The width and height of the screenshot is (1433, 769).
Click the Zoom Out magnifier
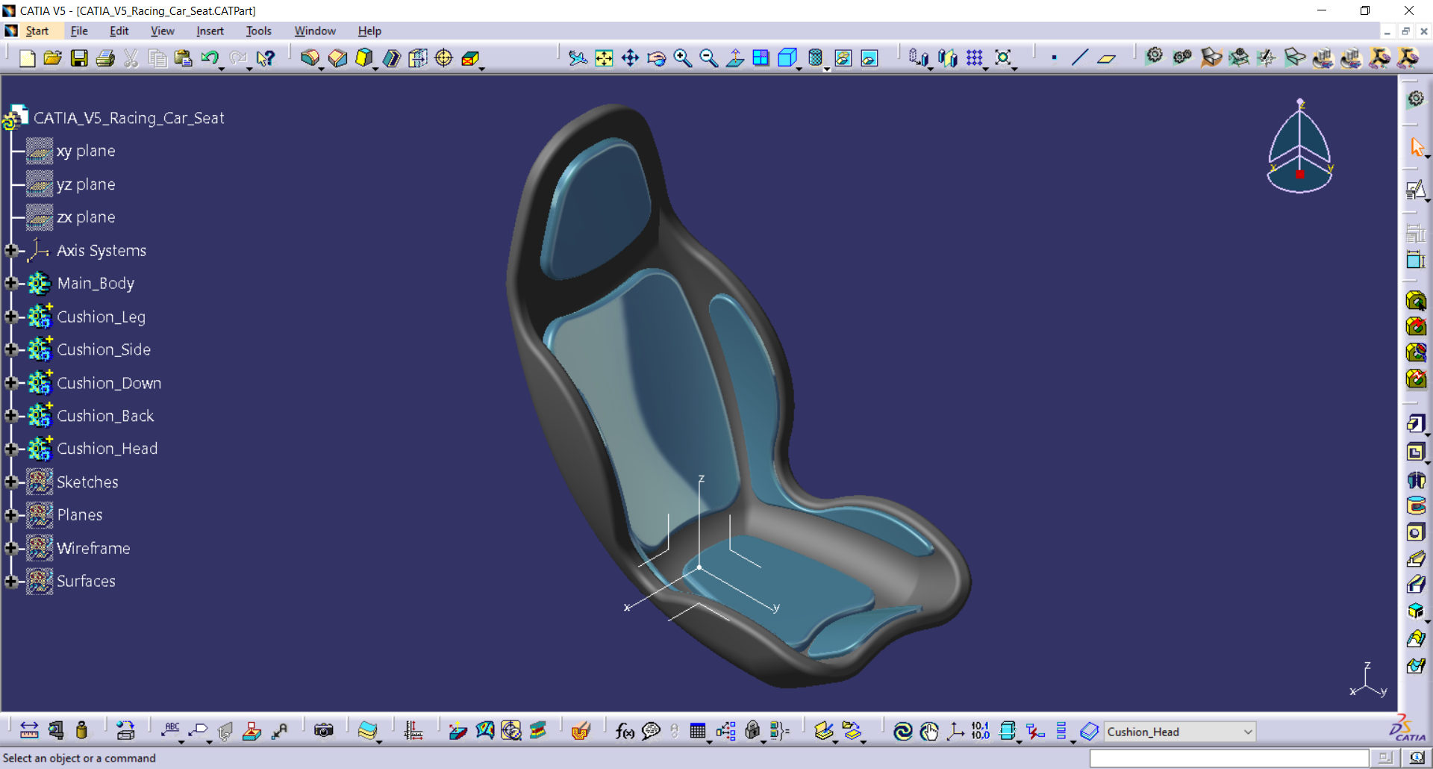point(709,58)
